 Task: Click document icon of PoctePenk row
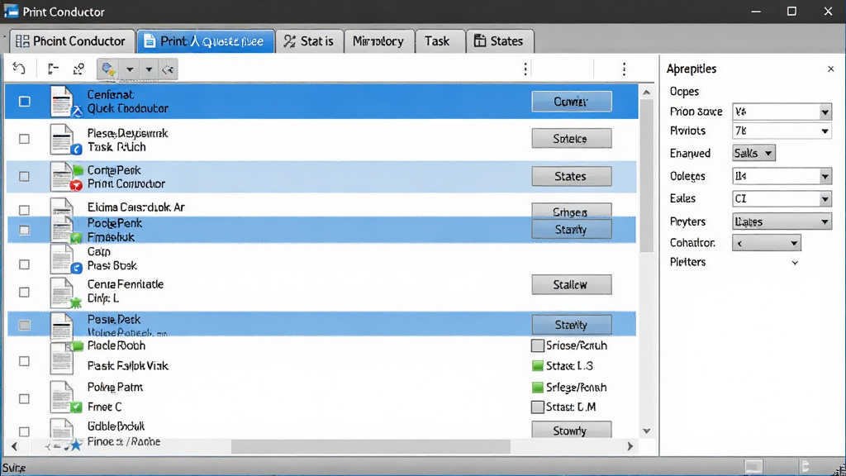(64, 230)
